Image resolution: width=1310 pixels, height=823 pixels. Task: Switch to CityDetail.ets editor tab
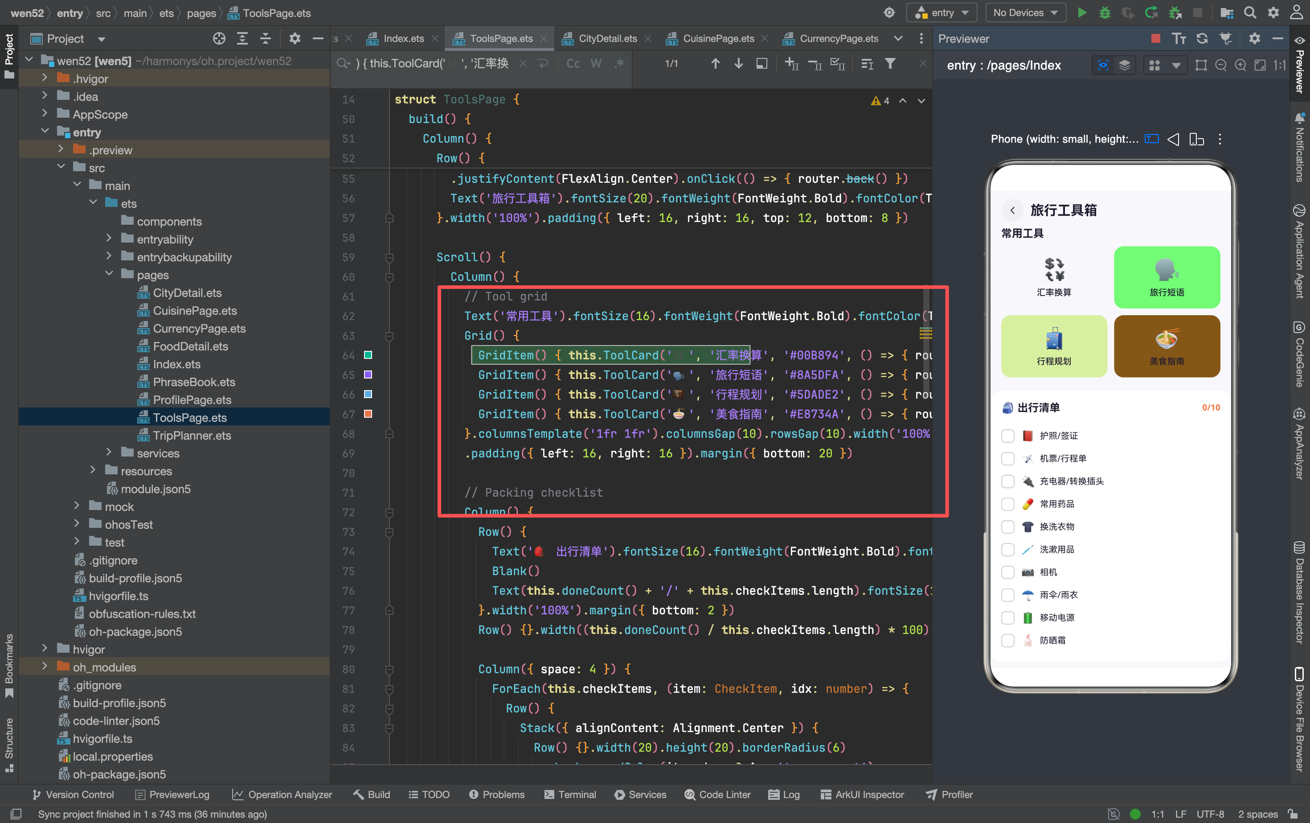607,38
